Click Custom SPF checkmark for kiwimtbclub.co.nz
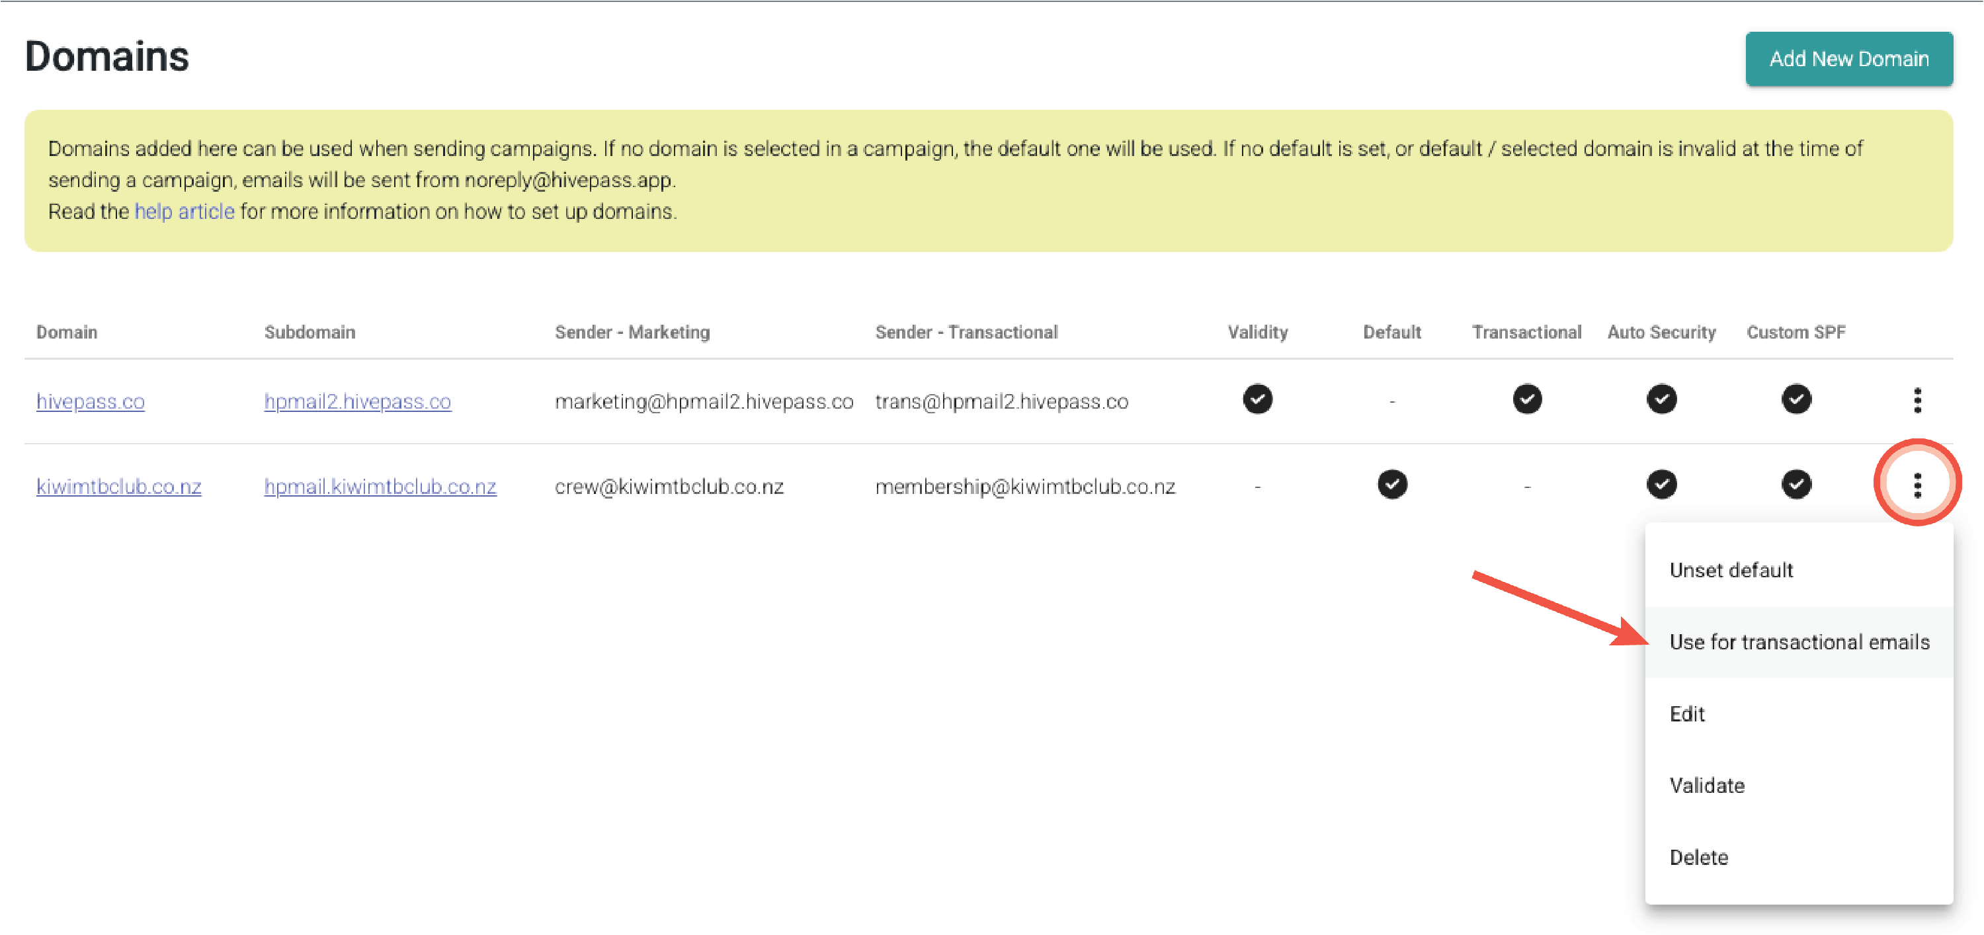This screenshot has width=1984, height=935. pos(1796,485)
